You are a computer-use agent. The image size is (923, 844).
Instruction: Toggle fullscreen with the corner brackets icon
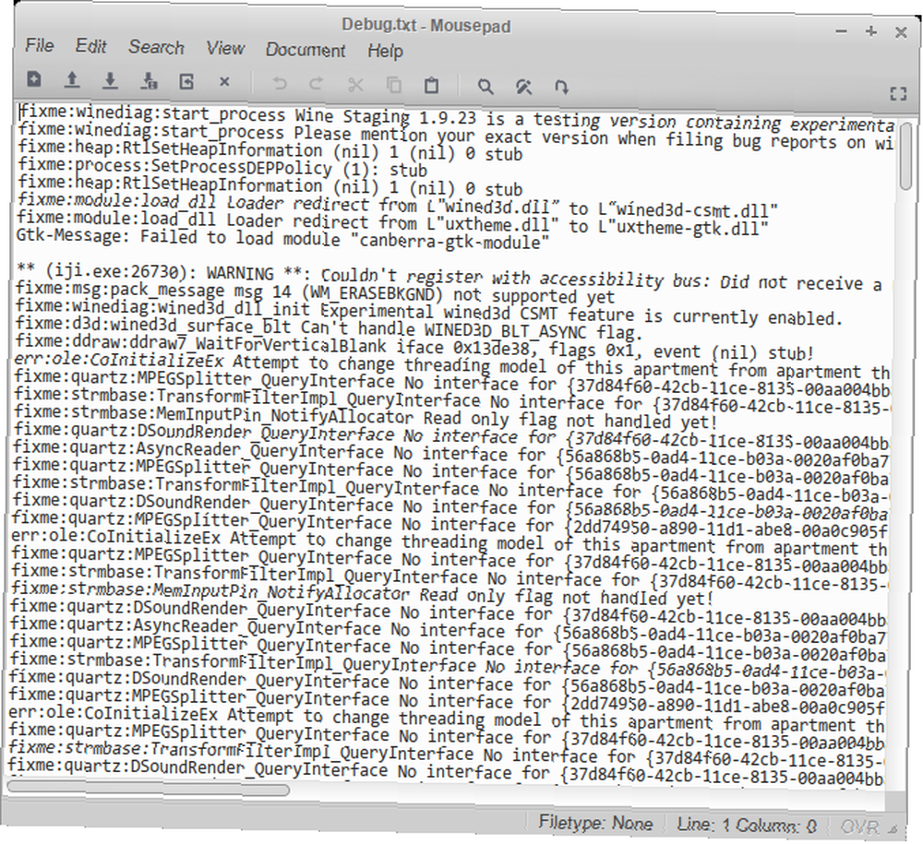pos(898,94)
